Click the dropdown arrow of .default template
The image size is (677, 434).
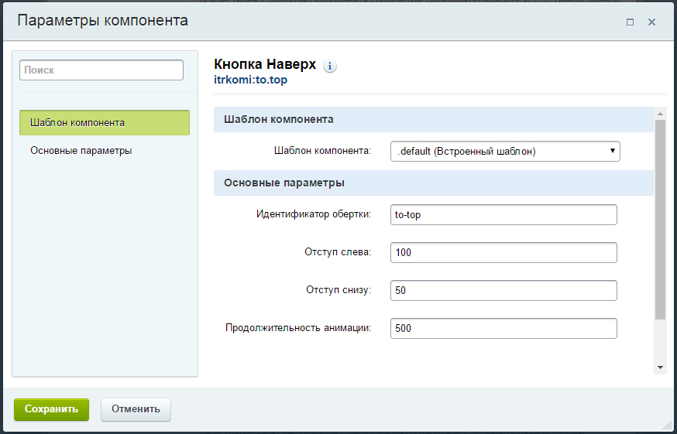pos(612,151)
